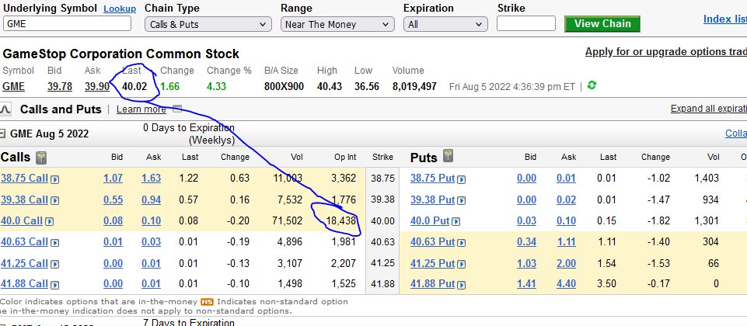Click arrow icon next to 39.38 Put
Viewport: 747px width, 326px height.
[x=462, y=200]
